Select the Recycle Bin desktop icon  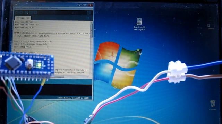pos(213,105)
